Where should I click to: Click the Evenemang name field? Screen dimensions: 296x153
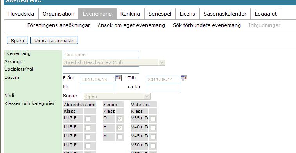[101, 55]
